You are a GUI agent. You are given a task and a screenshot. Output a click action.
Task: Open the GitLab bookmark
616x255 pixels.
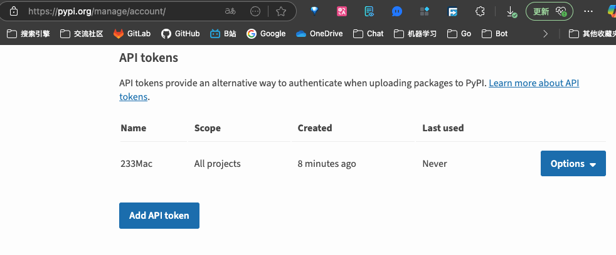(132, 34)
